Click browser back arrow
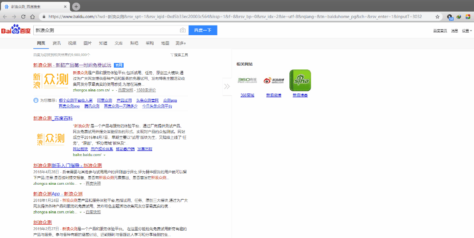The width and height of the screenshot is (474, 238). click(5, 17)
